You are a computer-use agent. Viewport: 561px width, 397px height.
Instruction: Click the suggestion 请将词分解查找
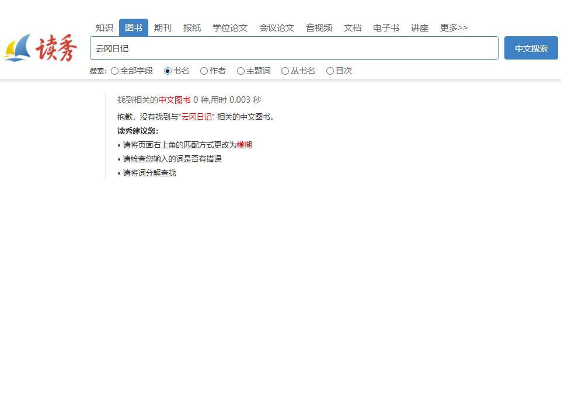tap(149, 173)
